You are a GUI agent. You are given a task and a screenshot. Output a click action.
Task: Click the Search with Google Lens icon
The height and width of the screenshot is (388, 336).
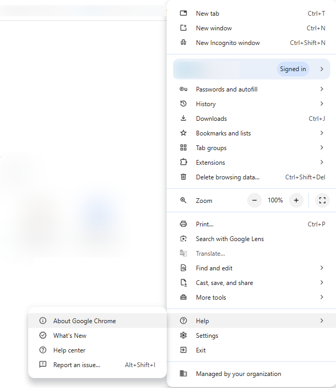pyautogui.click(x=183, y=239)
